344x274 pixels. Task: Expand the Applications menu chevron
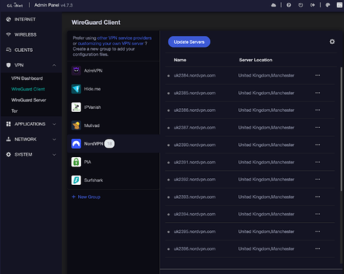click(x=54, y=124)
